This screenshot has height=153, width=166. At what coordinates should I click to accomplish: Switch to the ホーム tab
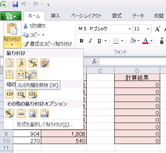(34, 16)
